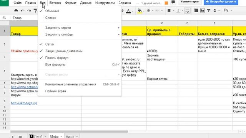Select row 5 header
Viewport: 246px width, 138px height.
[x=5, y=83]
